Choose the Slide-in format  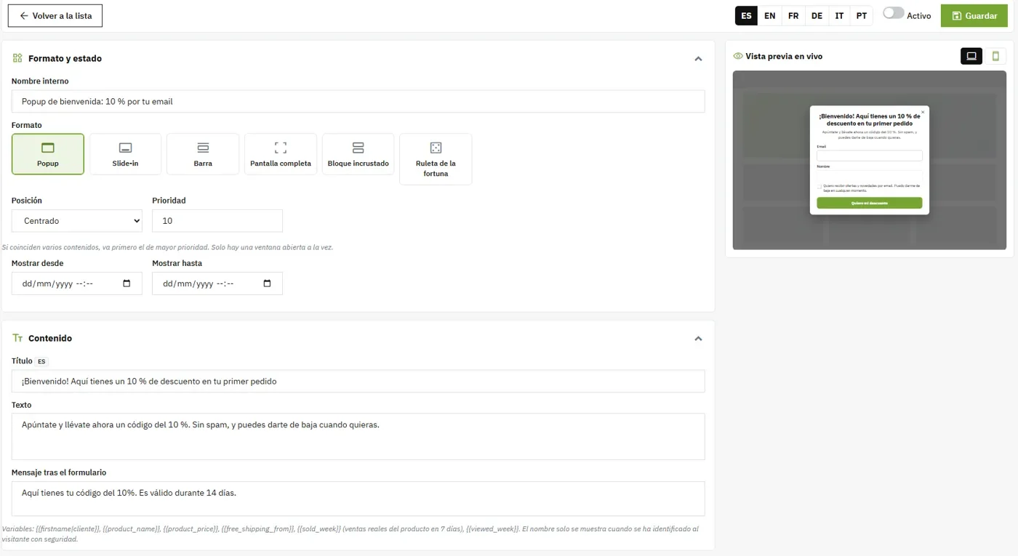[126, 154]
